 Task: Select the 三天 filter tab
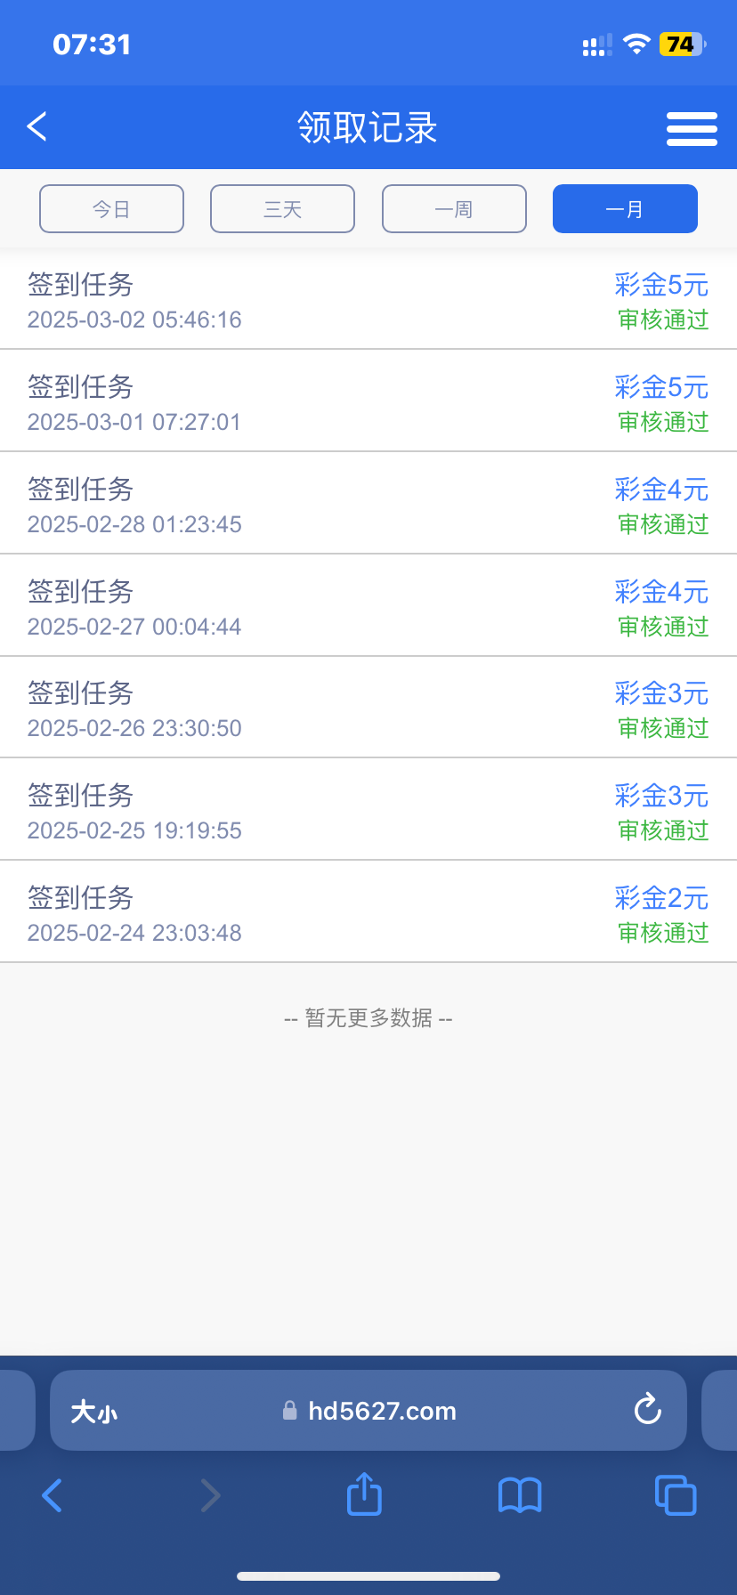click(282, 209)
